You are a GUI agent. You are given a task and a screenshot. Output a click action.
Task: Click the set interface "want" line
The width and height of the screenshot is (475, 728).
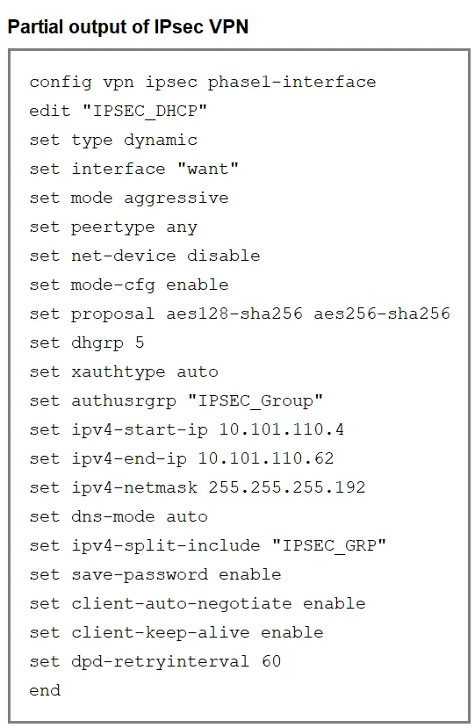tap(133, 169)
